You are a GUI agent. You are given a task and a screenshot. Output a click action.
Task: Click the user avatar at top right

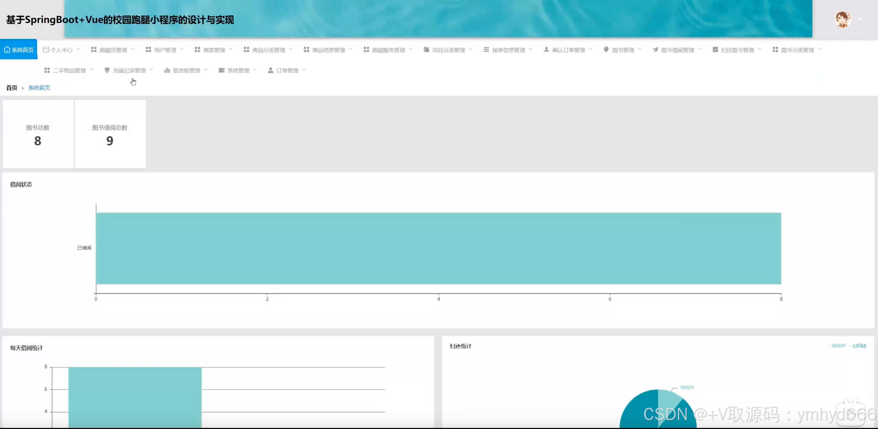[x=843, y=20]
